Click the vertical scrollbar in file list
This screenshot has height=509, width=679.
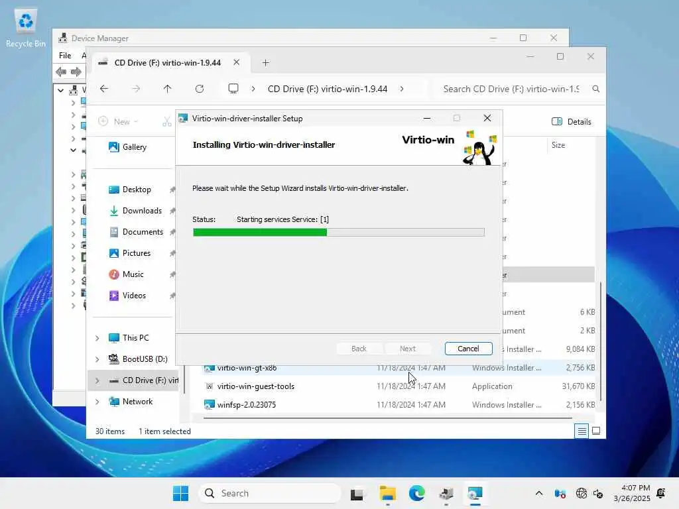pos(600,342)
